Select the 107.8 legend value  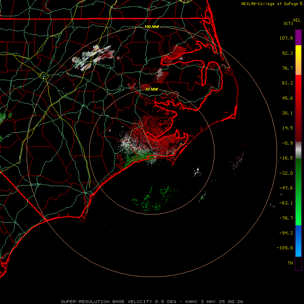click(286, 38)
